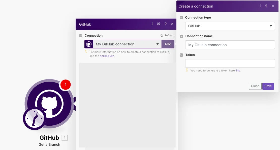Click the Connection name input field

pos(230,45)
